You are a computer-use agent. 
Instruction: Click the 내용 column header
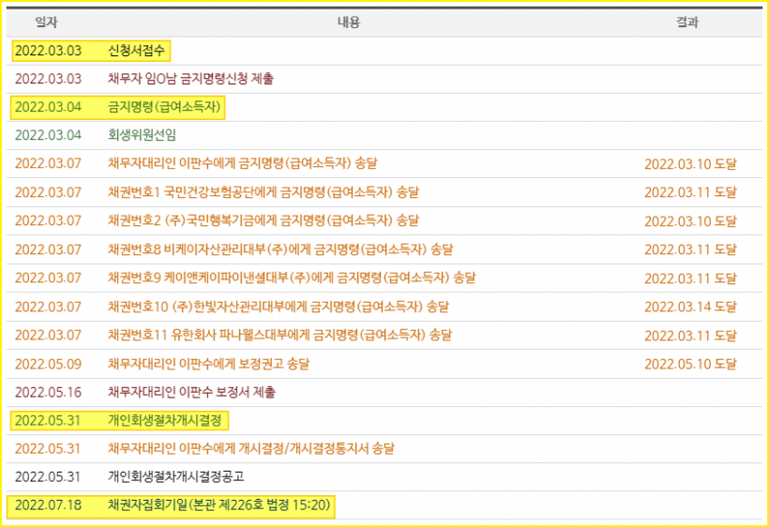click(349, 23)
